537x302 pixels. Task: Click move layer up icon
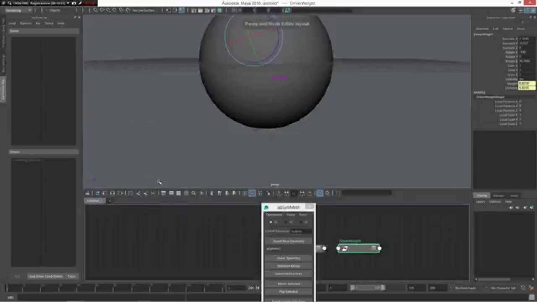pyautogui.click(x=511, y=208)
